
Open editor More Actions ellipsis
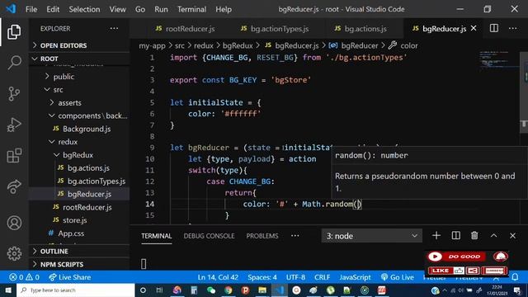[513, 29]
